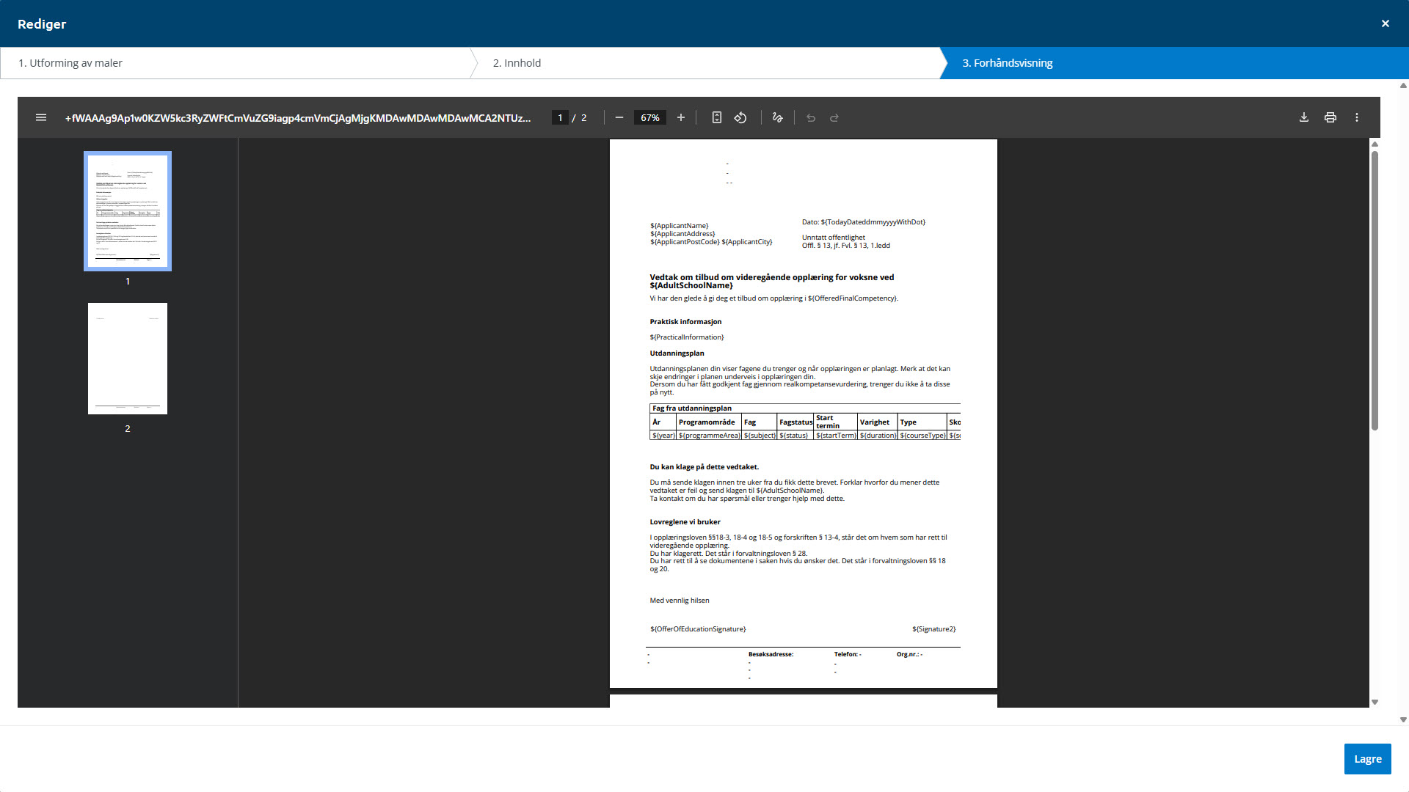The height and width of the screenshot is (792, 1409).
Task: Click the 67% zoom level field
Action: (650, 117)
